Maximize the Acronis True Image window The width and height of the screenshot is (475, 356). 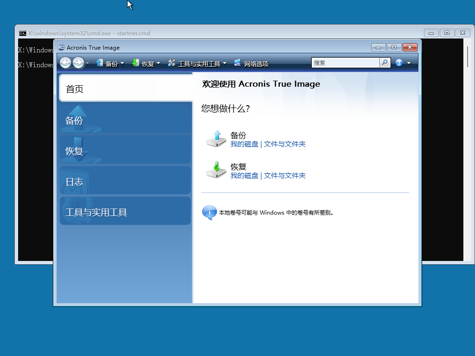click(x=394, y=47)
